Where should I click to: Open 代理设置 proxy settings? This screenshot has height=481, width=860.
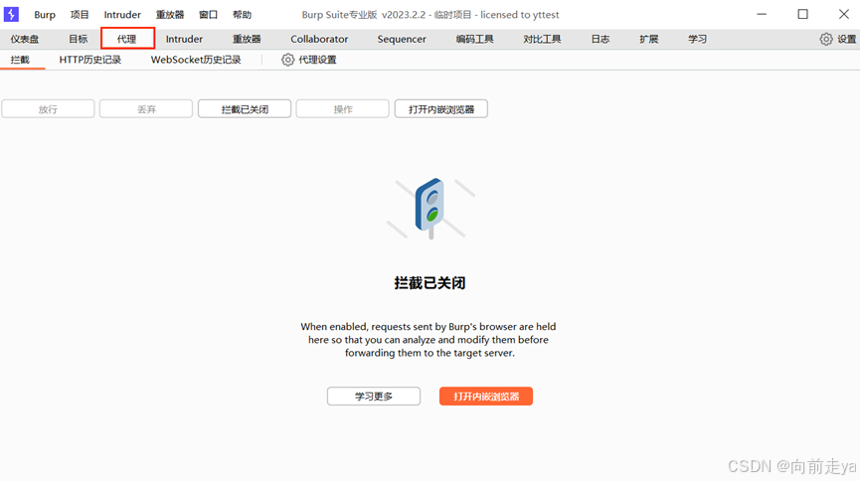(x=317, y=60)
